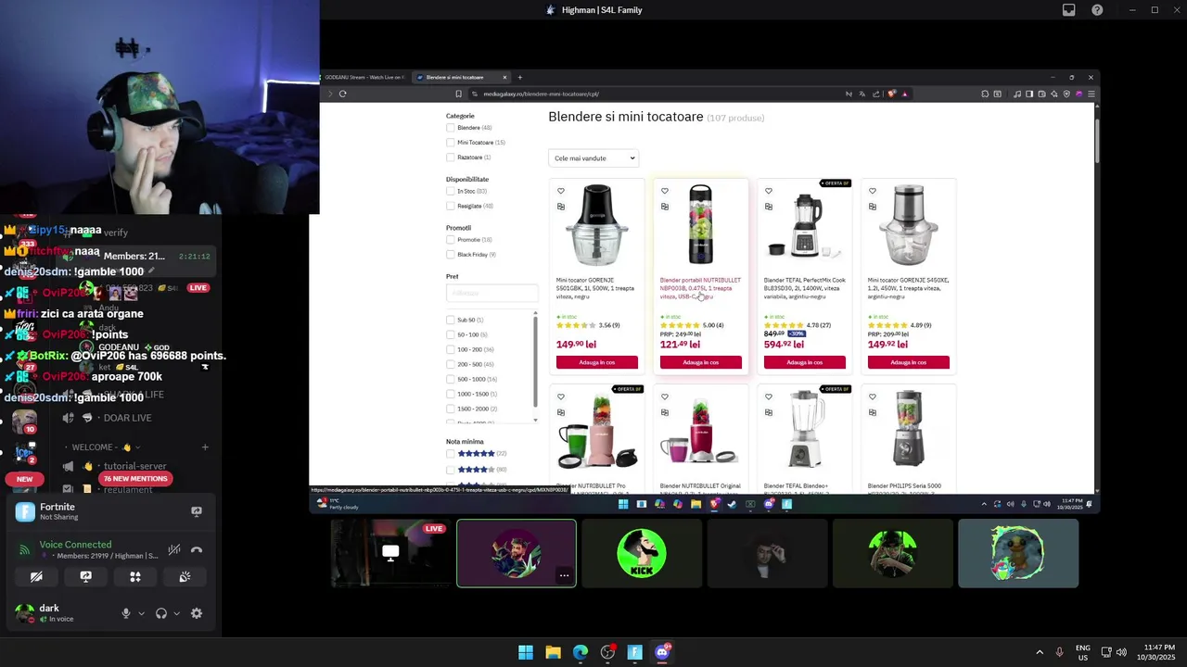Show hidden tray icons chevron on taskbar
The width and height of the screenshot is (1187, 667).
coord(1040,652)
